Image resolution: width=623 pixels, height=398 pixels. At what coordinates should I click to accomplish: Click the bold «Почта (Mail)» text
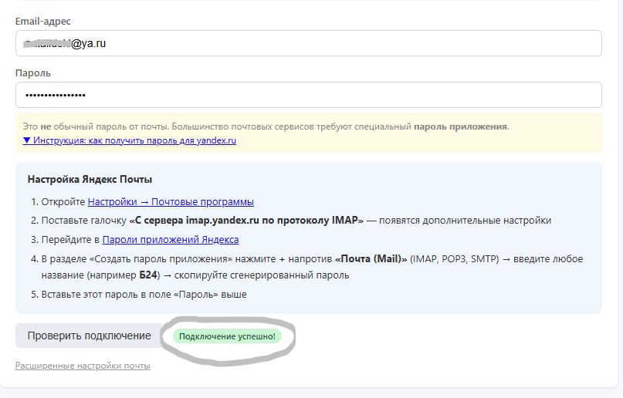(x=371, y=258)
